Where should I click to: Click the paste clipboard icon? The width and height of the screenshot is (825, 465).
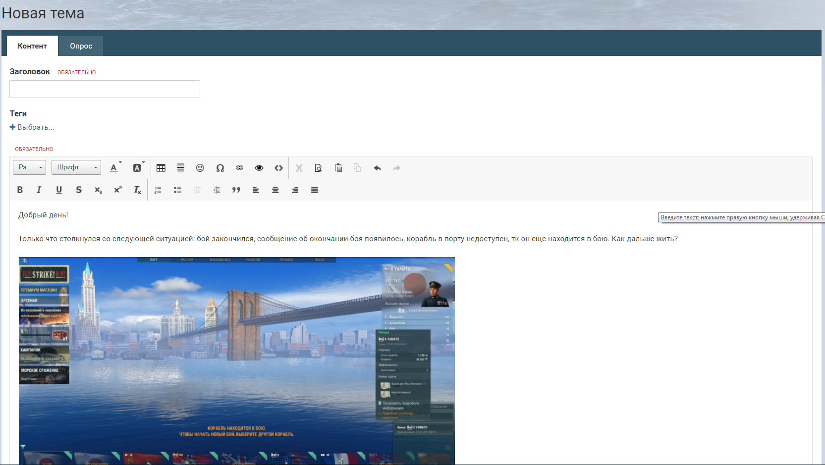click(x=338, y=168)
